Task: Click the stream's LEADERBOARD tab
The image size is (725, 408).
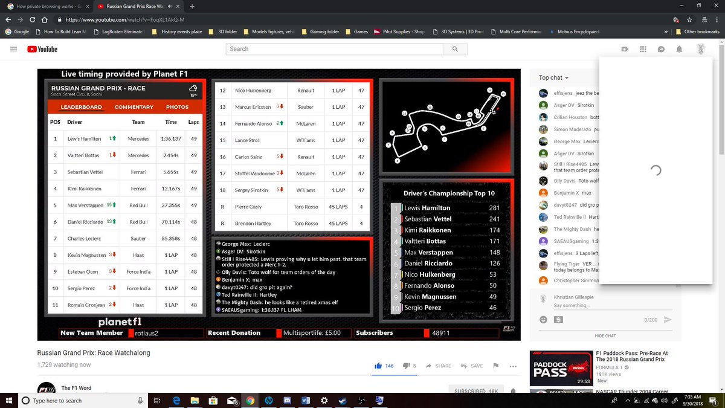Action: click(x=81, y=107)
